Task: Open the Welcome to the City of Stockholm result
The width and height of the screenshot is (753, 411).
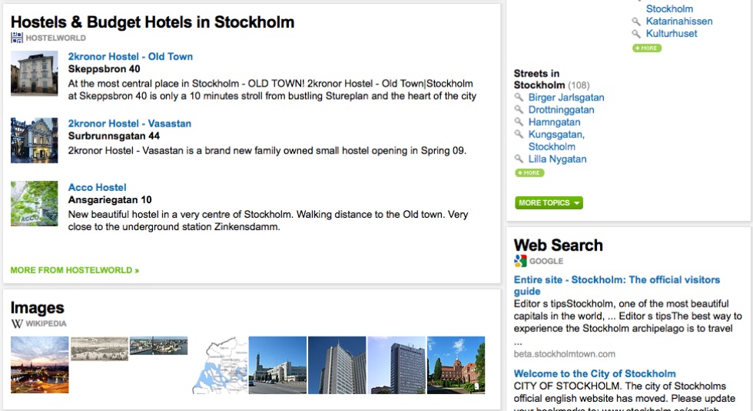Action: [x=595, y=373]
